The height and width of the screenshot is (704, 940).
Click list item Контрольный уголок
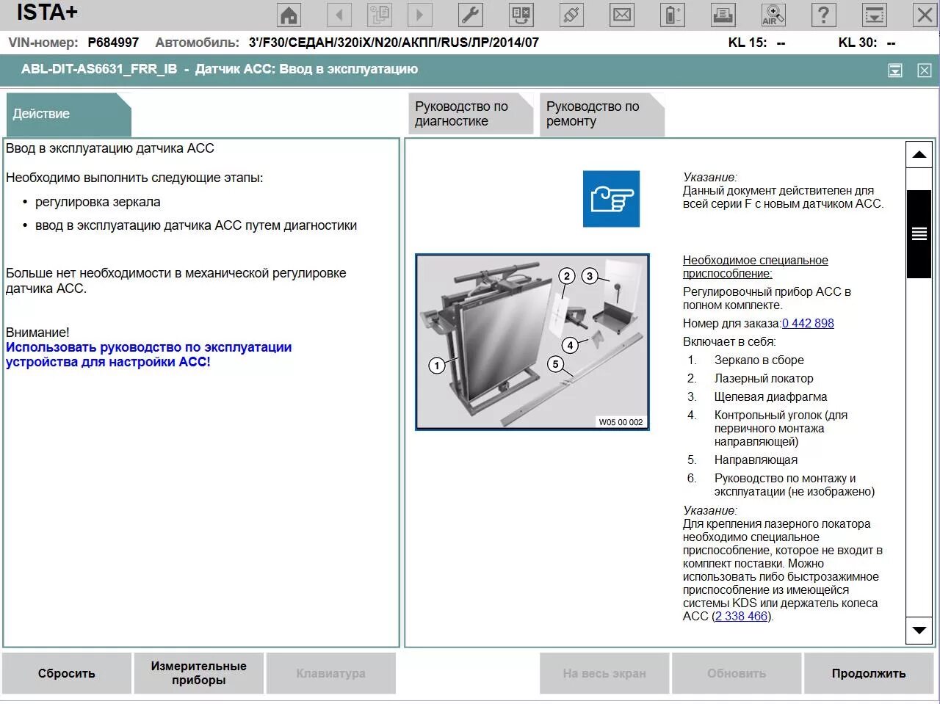(x=781, y=428)
